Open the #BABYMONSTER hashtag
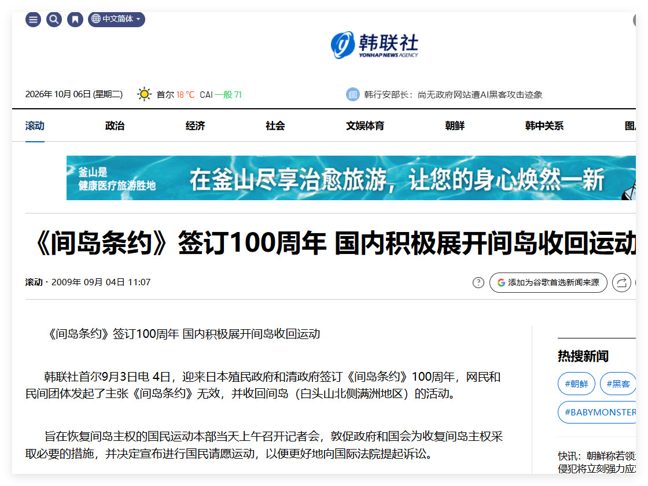Screen dimensions: 648x486 597,412
